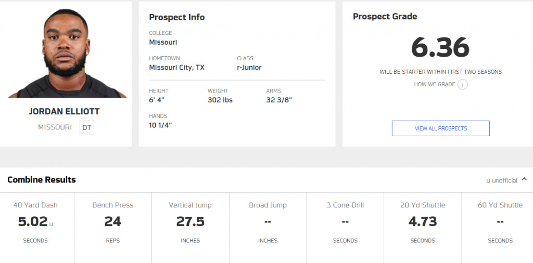Select the 3 Cone Drill result card
The width and height of the screenshot is (533, 263).
pos(346,228)
